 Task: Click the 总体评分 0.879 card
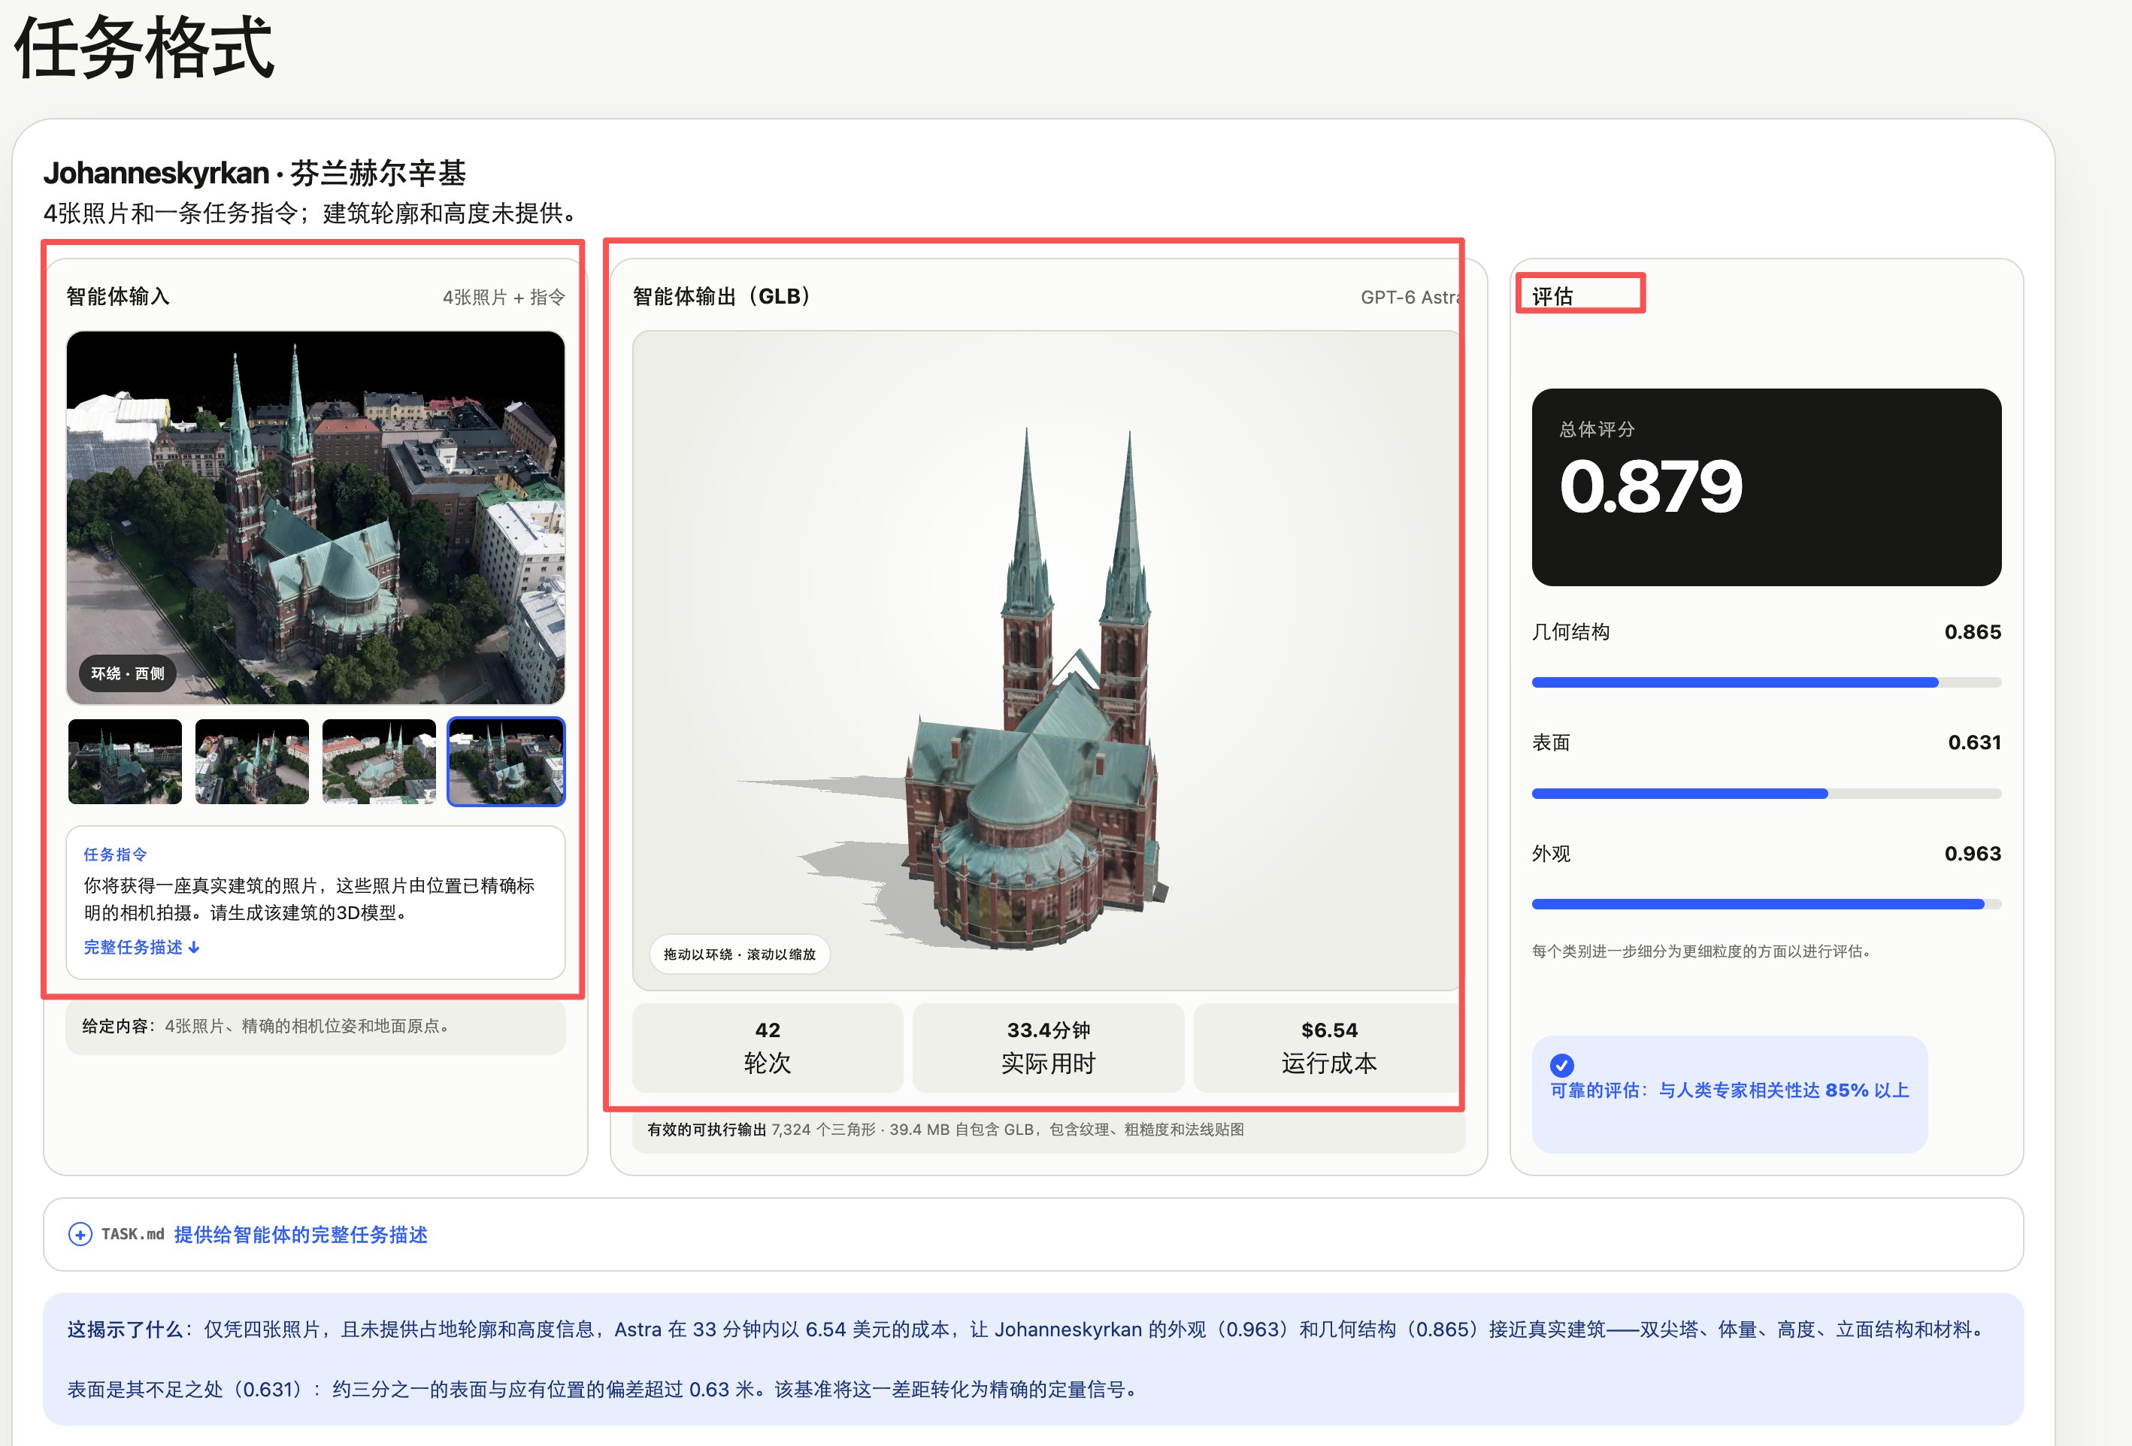pos(1766,487)
